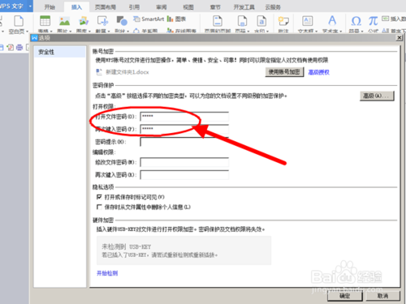Click the page number icon

pyautogui.click(x=242, y=21)
